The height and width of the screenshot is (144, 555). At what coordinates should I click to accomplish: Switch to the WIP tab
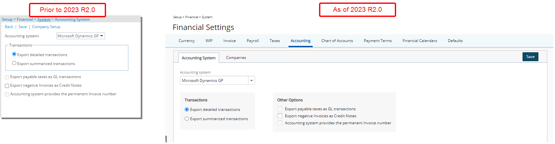click(209, 41)
